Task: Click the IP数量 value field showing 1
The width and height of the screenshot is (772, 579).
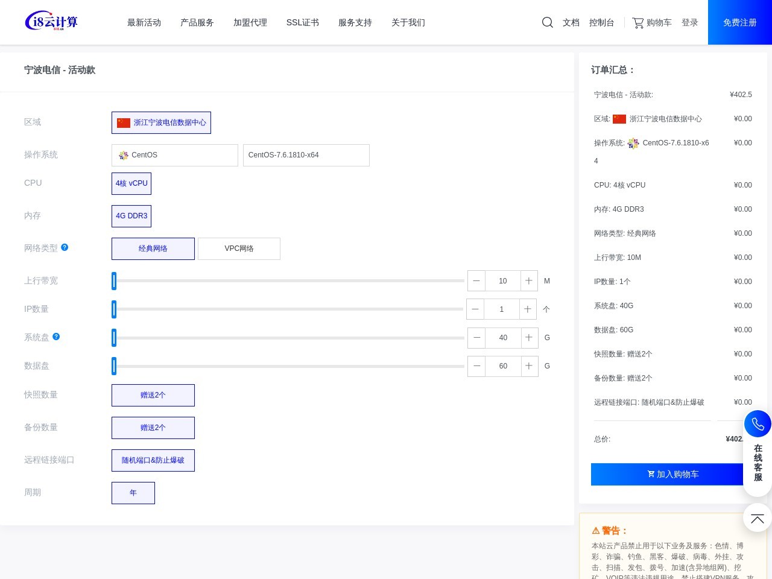Action: point(502,309)
